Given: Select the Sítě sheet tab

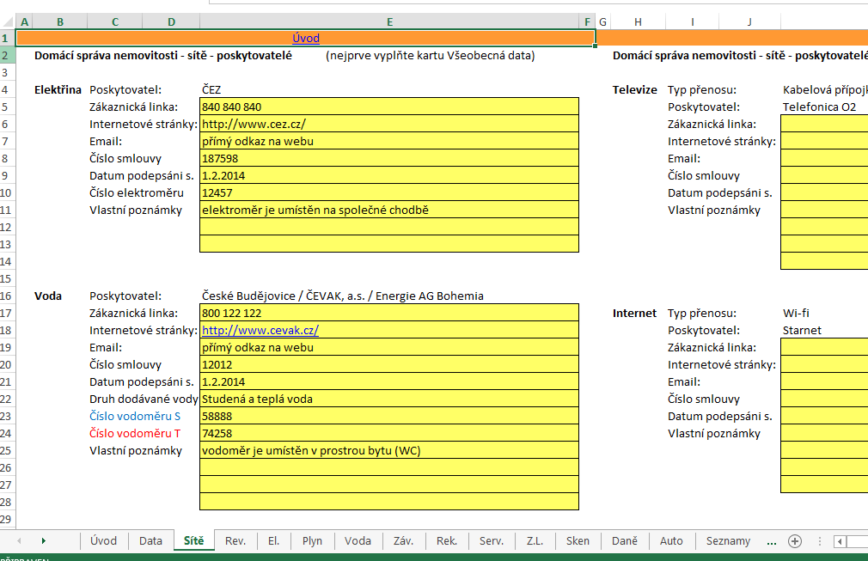Looking at the screenshot, I should (193, 541).
